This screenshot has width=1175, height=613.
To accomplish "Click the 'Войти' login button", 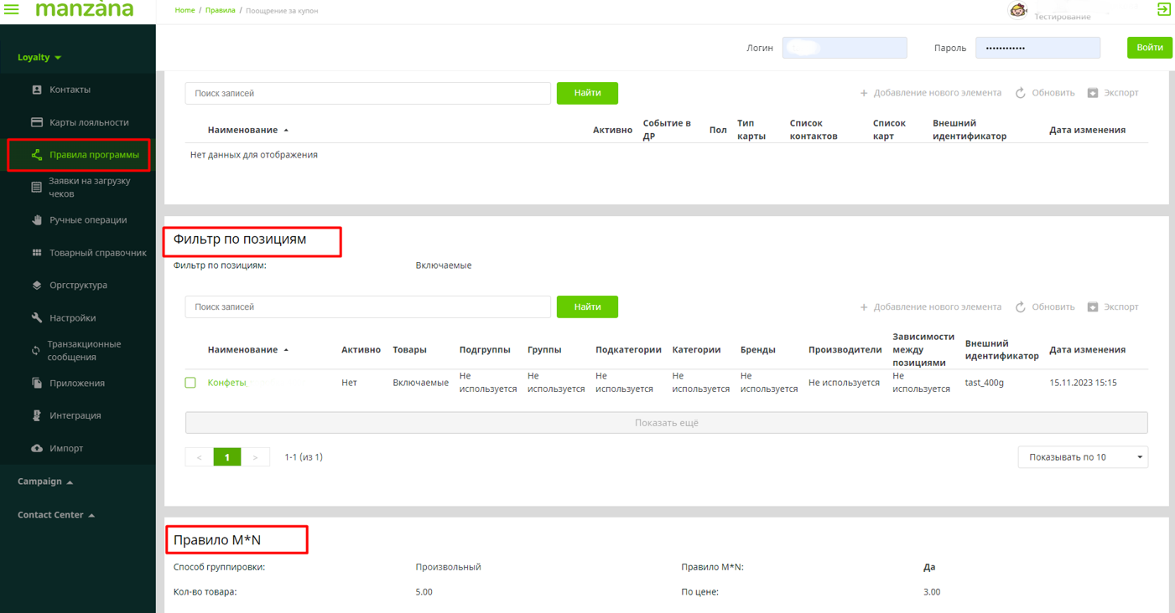I will 1149,48.
